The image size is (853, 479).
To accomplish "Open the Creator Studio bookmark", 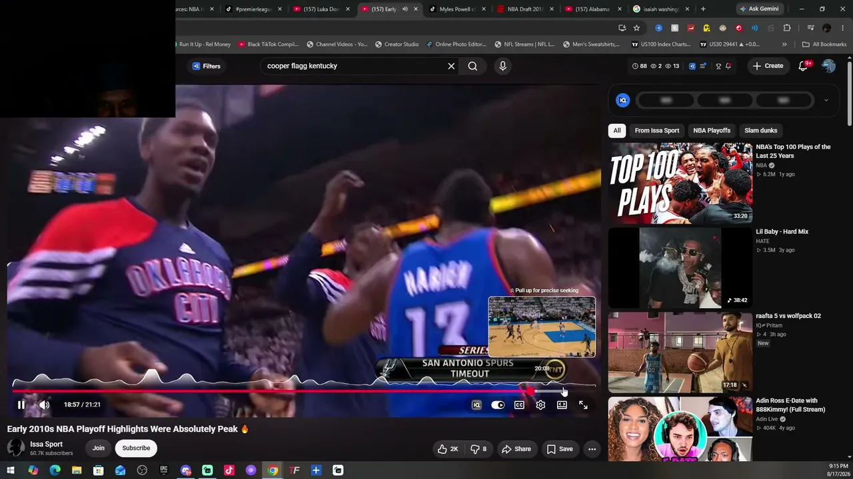I will pos(397,45).
